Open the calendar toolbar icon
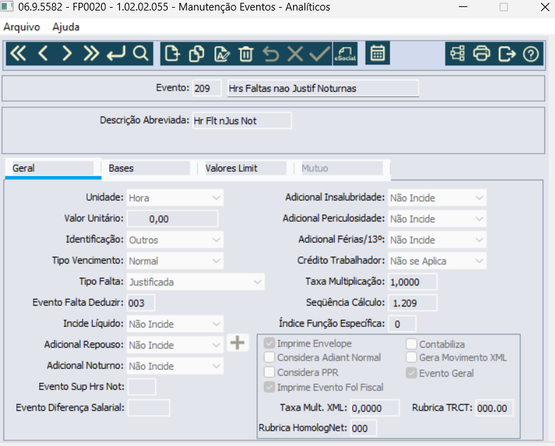This screenshot has height=446, width=555. click(x=377, y=53)
